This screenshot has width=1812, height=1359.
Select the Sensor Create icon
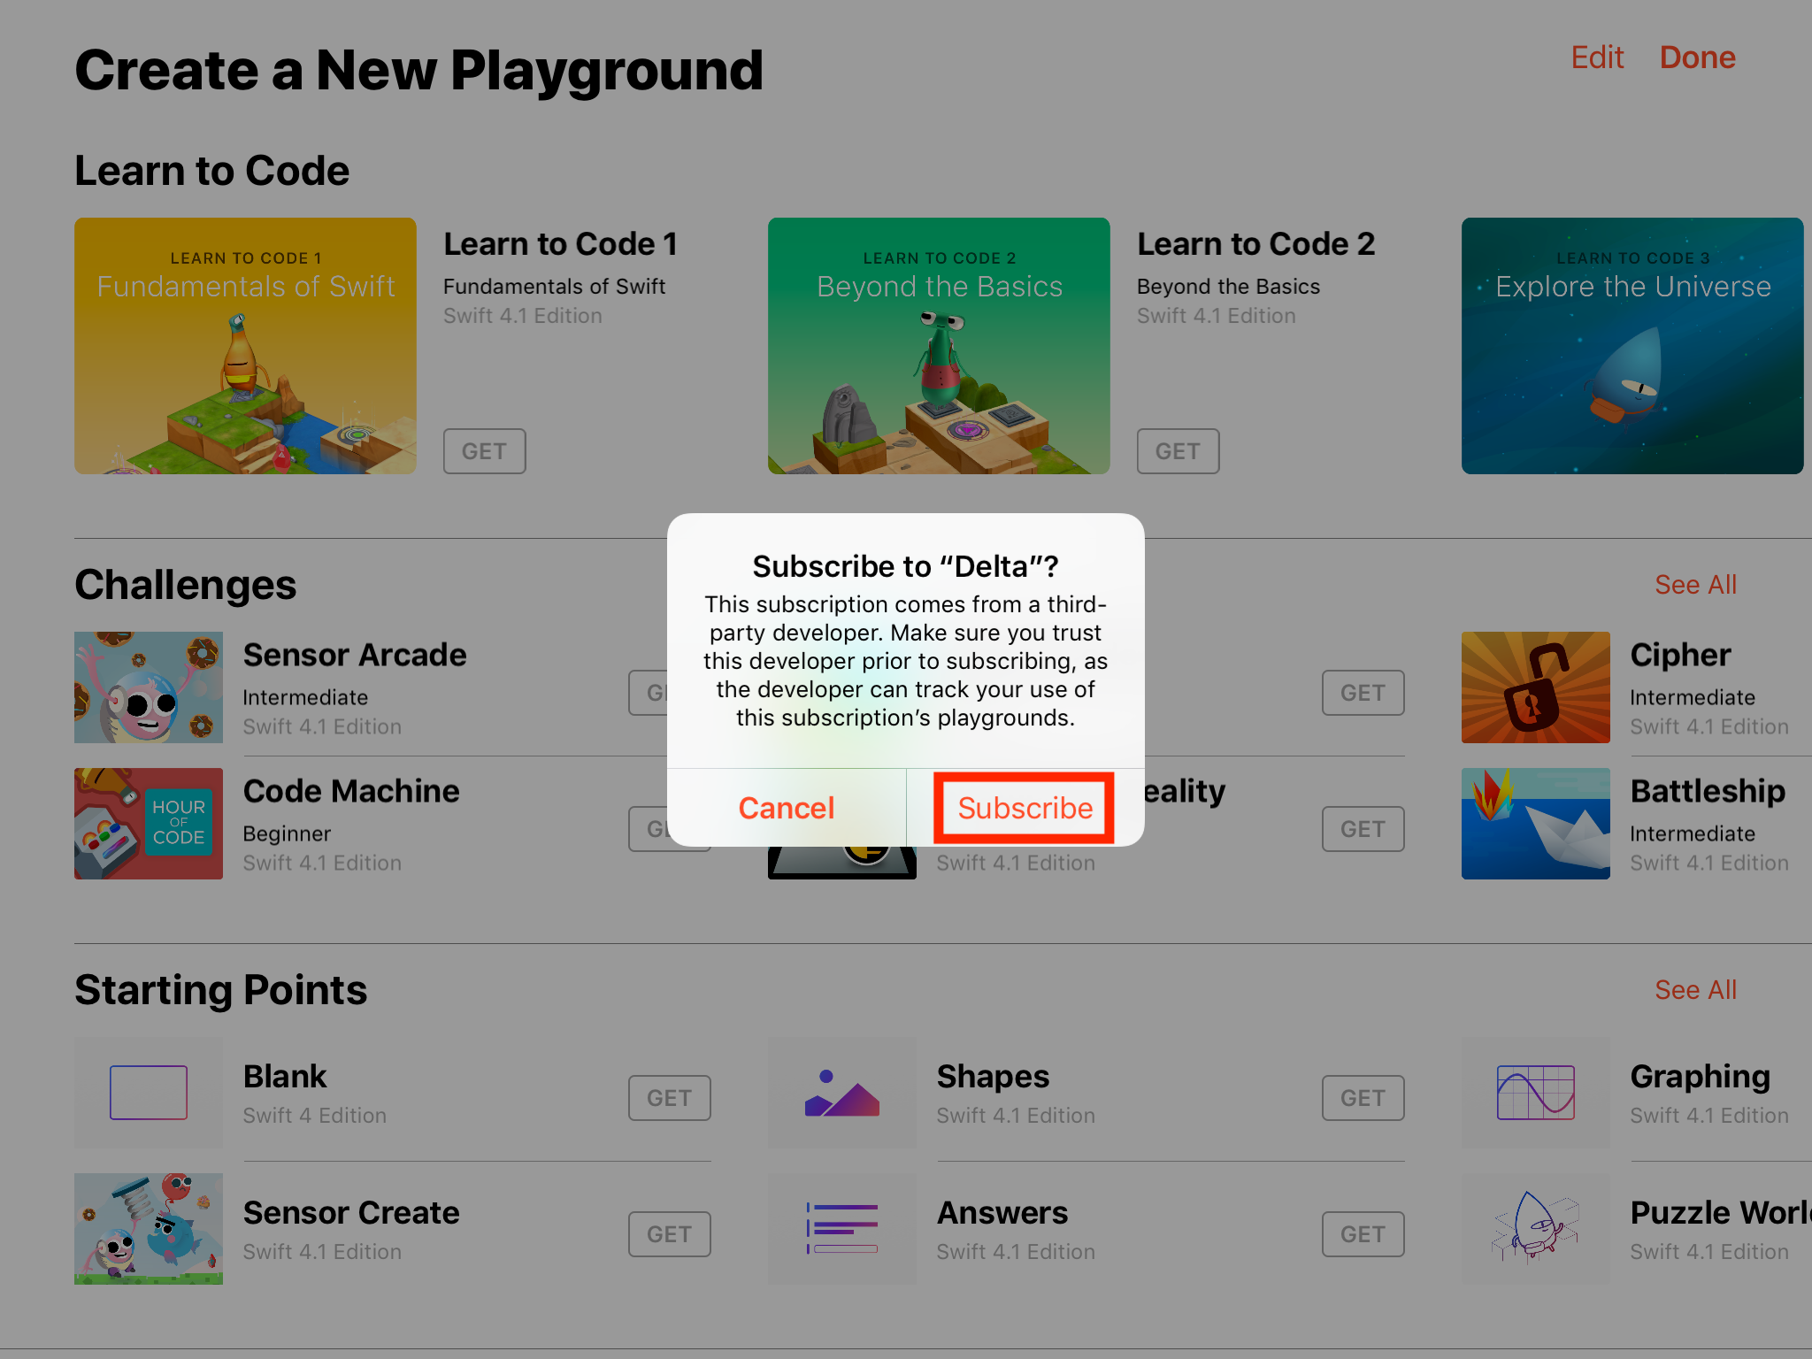[x=149, y=1229]
